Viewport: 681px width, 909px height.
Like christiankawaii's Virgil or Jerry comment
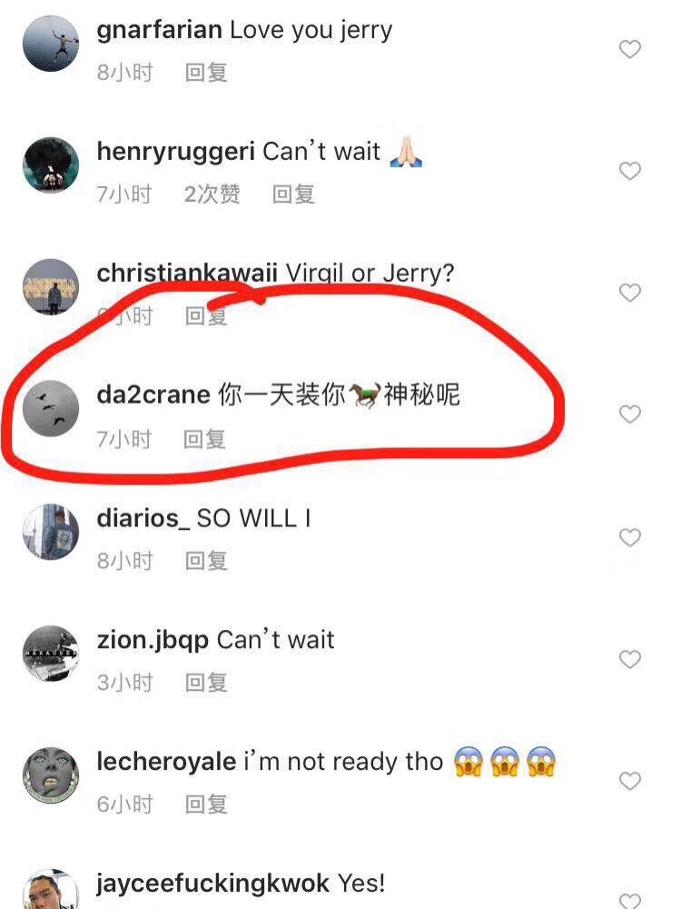[629, 293]
